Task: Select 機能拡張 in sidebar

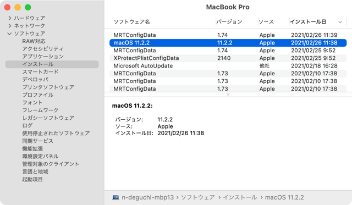Action: click(x=32, y=148)
